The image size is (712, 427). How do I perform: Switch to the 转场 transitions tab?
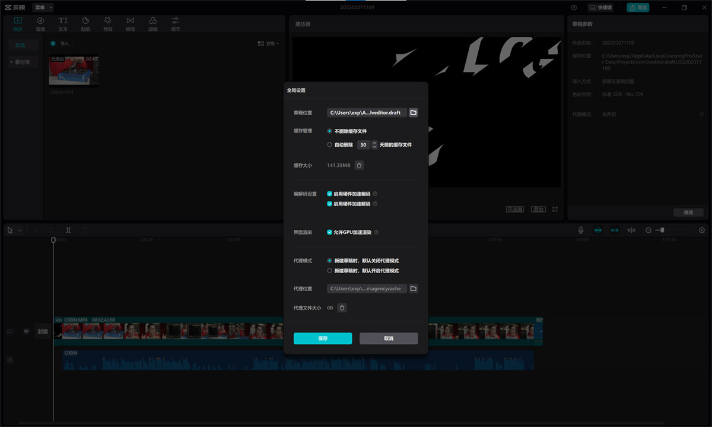click(x=130, y=23)
